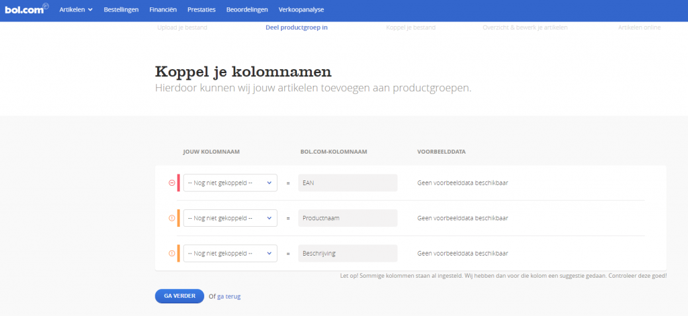The image size is (688, 316).
Task: Click the 'JOUW KOLOMNAAM' column header
Action: coord(212,152)
